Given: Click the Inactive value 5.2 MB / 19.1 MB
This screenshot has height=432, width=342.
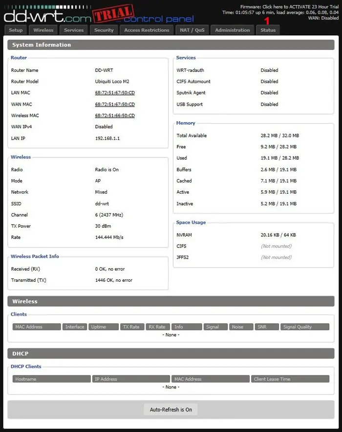Looking at the screenshot, I should [278, 204].
